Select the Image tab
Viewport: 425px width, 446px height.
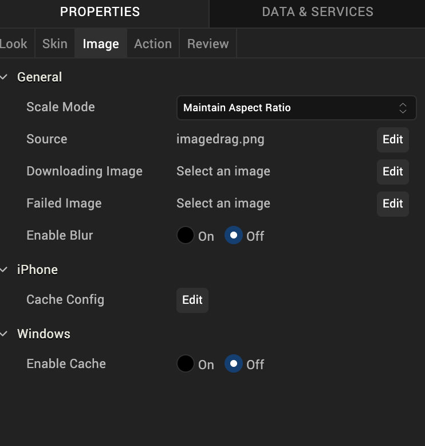[101, 44]
